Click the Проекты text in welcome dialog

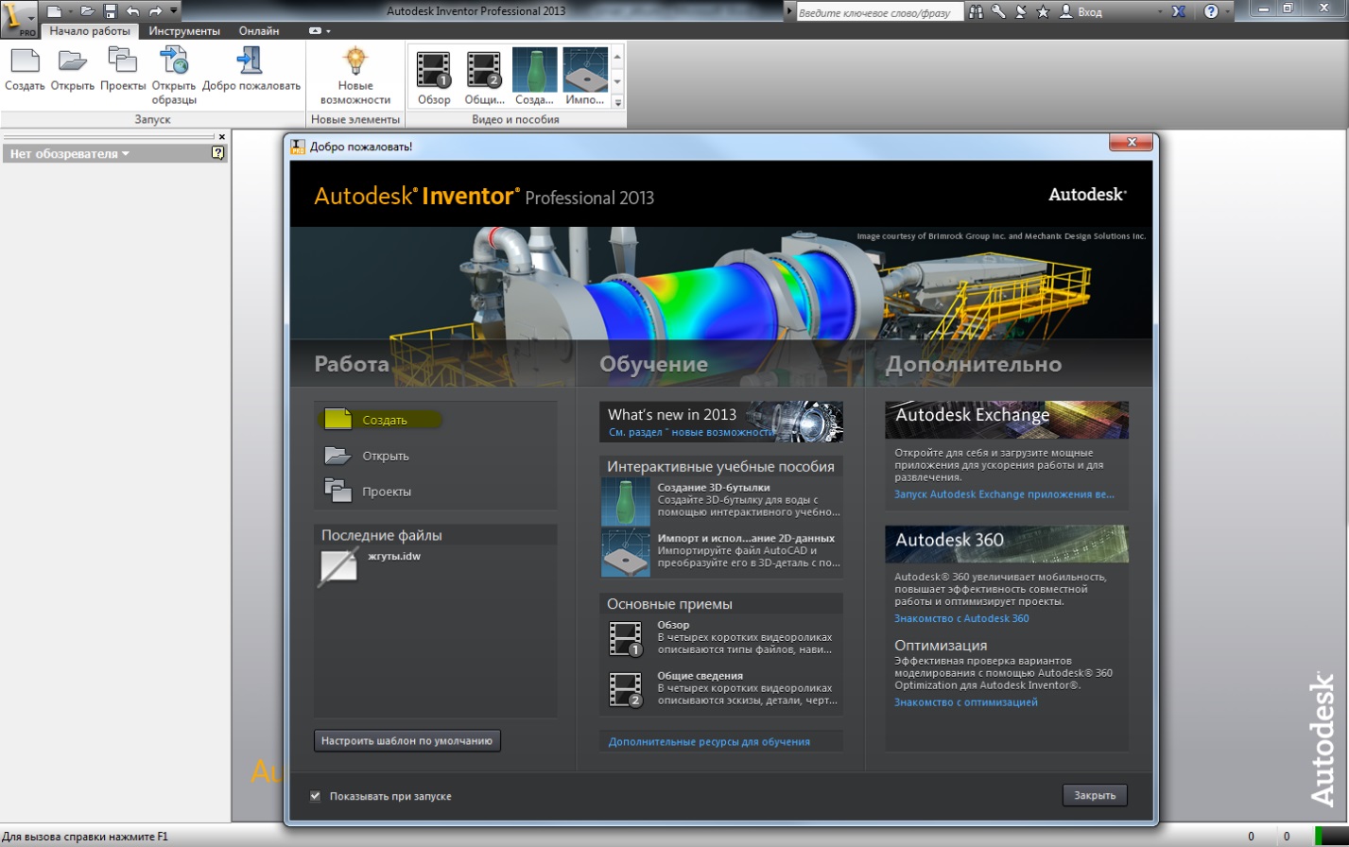[387, 493]
